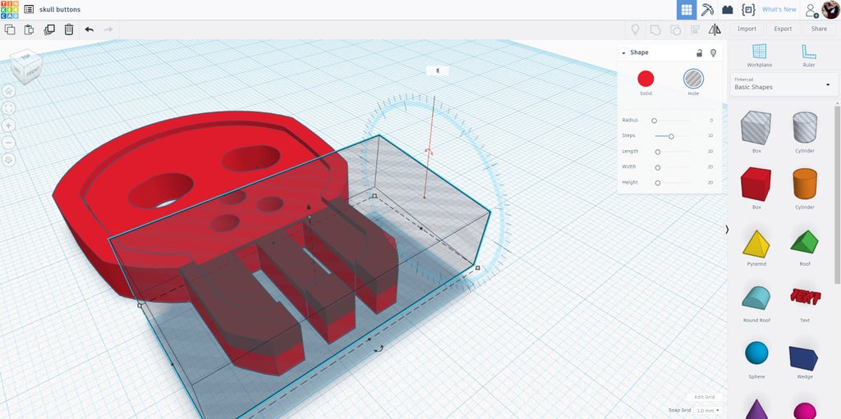Click the Width slider handle
The width and height of the screenshot is (841, 419).
[657, 167]
